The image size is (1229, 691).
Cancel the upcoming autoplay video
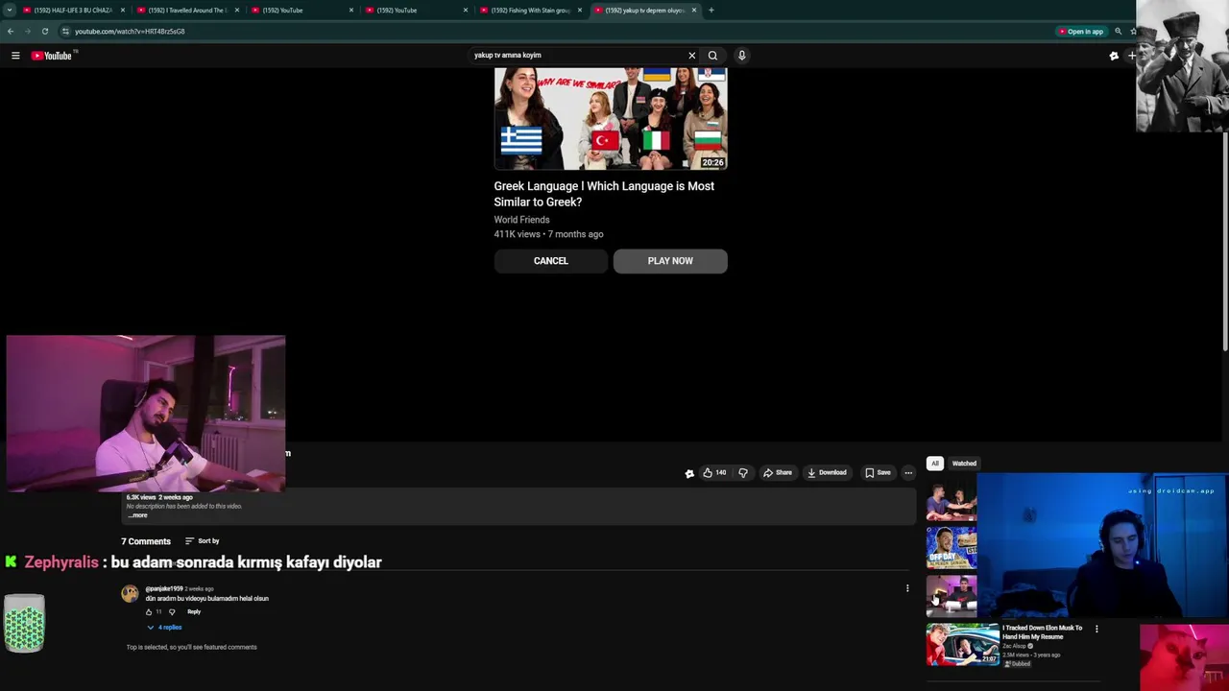(x=551, y=261)
